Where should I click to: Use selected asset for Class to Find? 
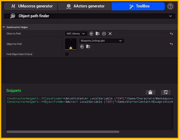click(91, 34)
